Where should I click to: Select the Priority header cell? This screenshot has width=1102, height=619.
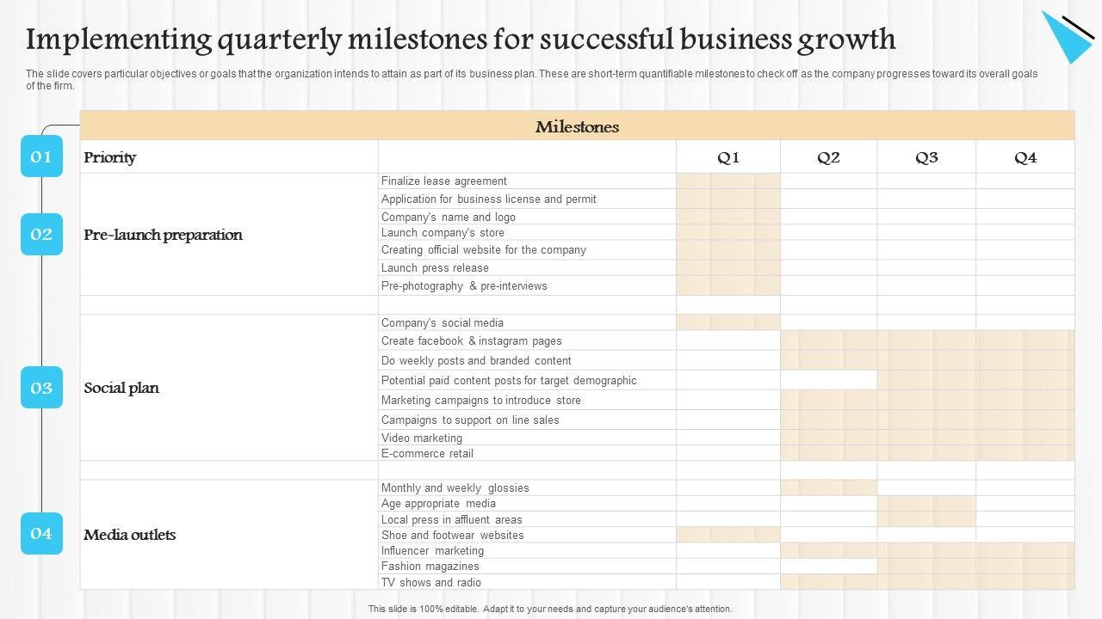tap(110, 157)
